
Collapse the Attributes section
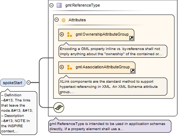click(x=56, y=20)
